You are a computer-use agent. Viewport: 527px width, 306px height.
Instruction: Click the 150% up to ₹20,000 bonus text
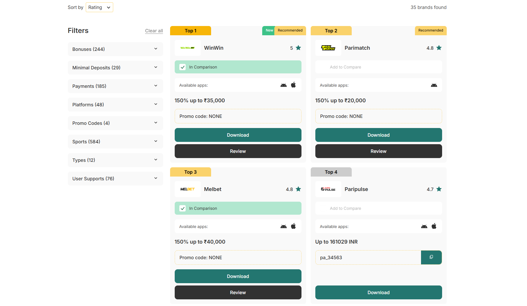pyautogui.click(x=340, y=101)
